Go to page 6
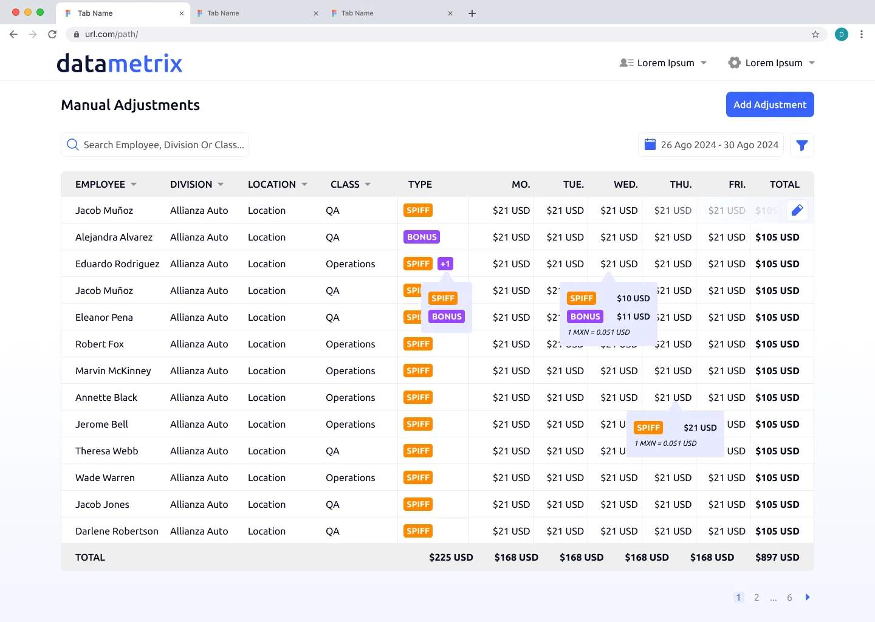 point(789,597)
